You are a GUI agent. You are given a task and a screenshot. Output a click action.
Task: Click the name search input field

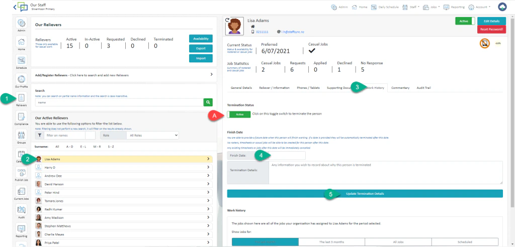(x=119, y=102)
